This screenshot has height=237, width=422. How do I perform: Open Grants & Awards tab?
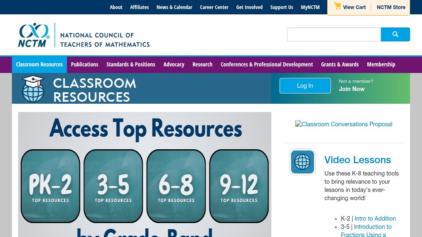click(340, 64)
